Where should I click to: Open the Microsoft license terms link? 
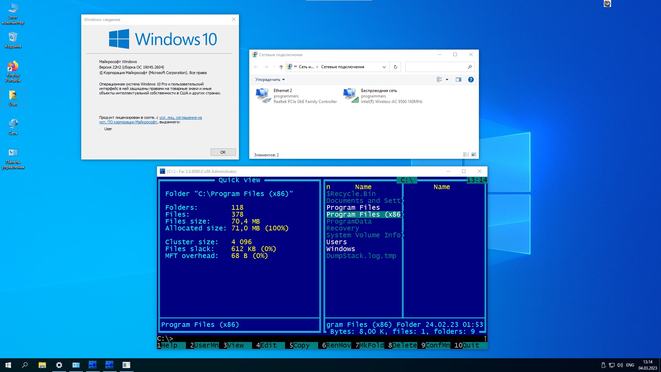(x=180, y=118)
